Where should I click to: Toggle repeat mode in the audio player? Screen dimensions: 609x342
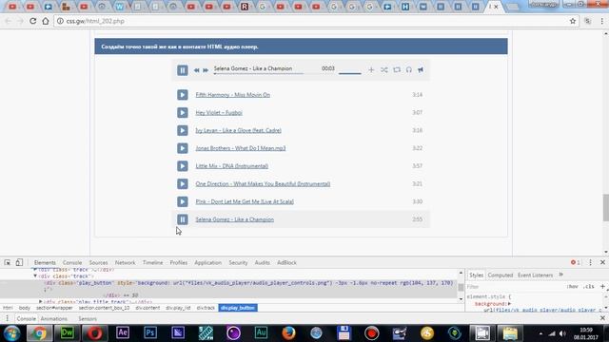(397, 69)
